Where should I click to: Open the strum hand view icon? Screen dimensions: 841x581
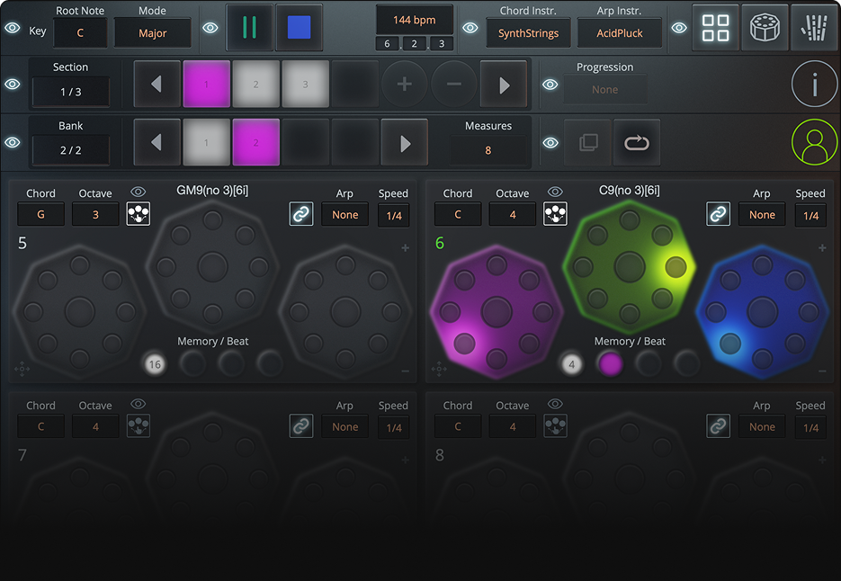pyautogui.click(x=814, y=28)
